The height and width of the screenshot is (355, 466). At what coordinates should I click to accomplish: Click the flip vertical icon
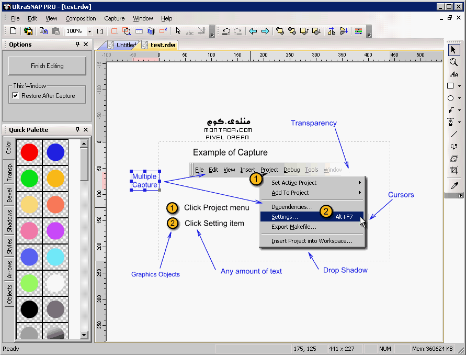point(344,31)
